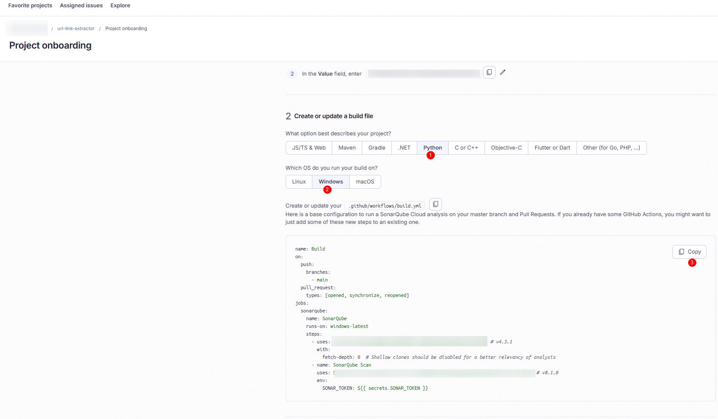Choose .NET project option

(404, 148)
